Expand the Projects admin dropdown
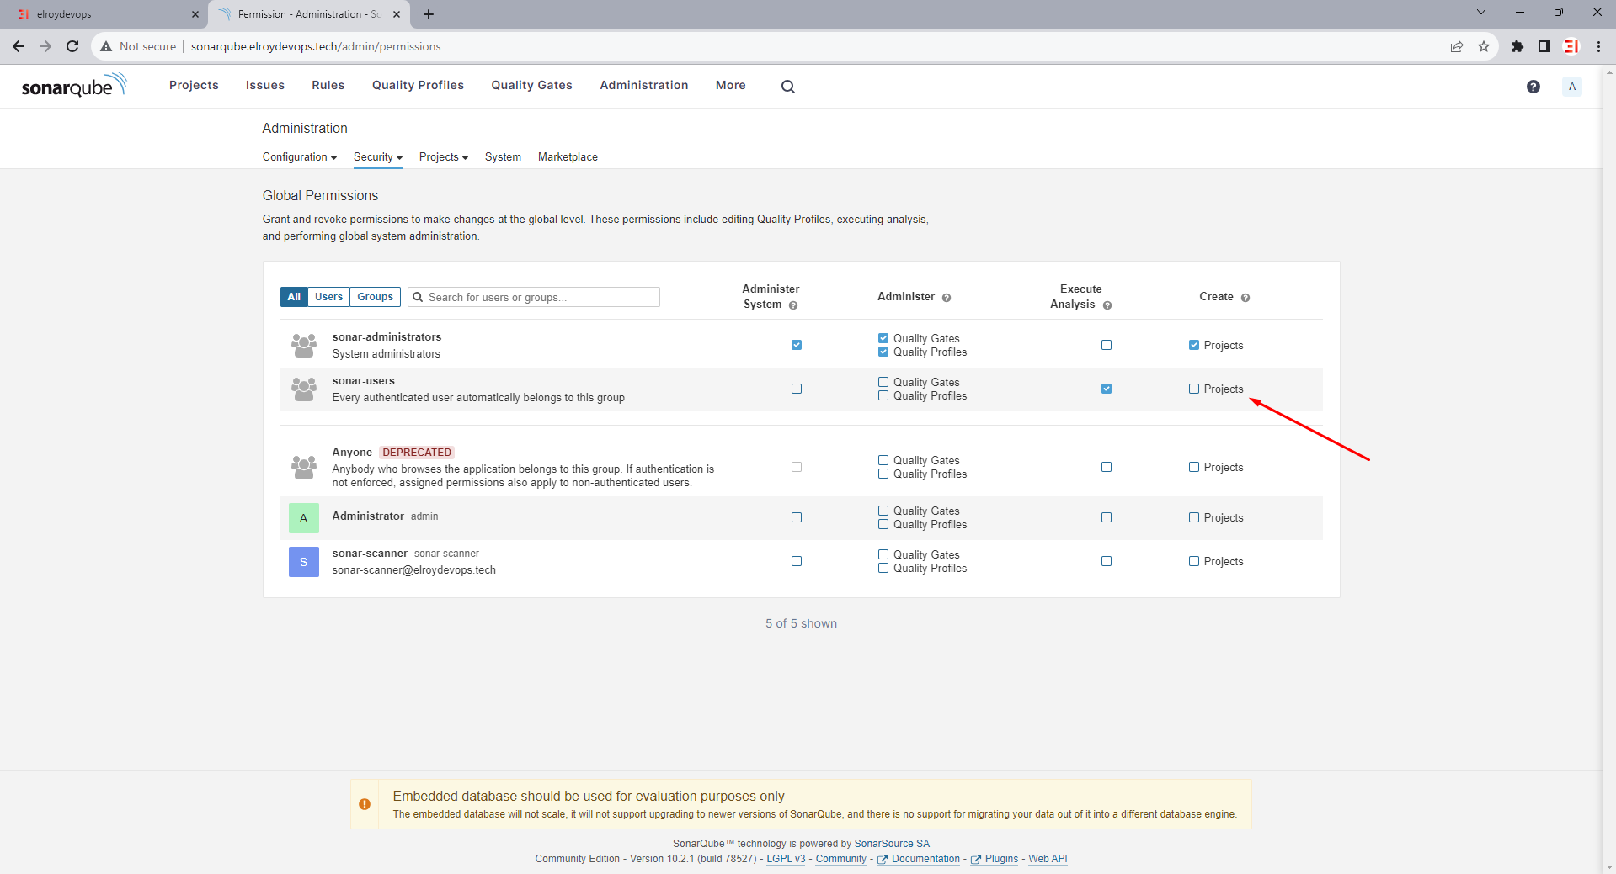This screenshot has height=874, width=1616. click(x=443, y=157)
